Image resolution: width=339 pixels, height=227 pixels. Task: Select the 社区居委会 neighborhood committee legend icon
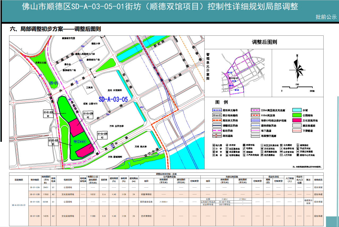(262, 155)
